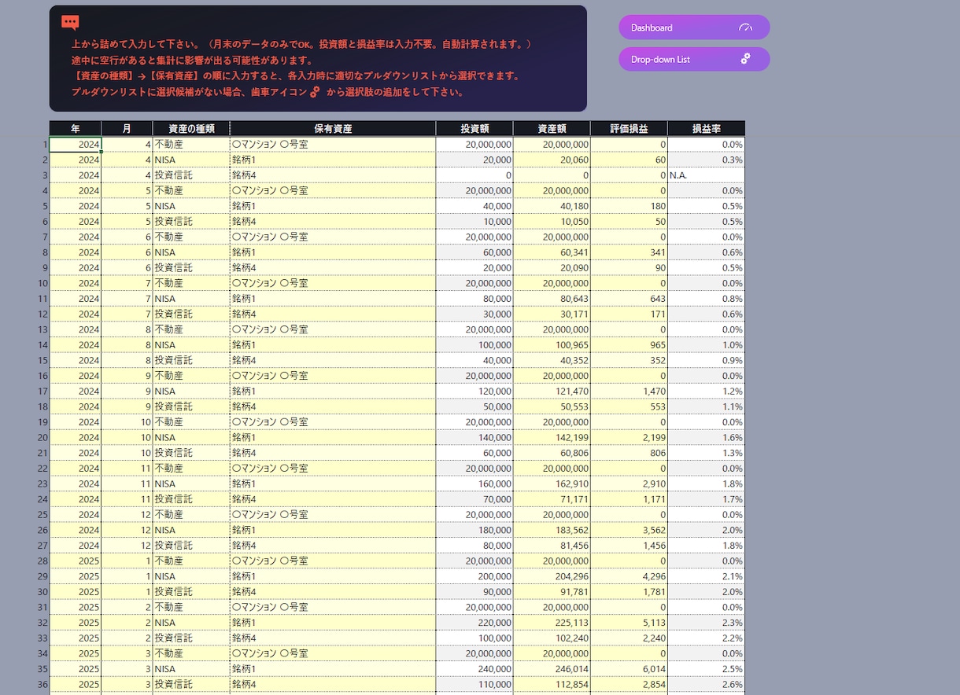Select the gain cell showing 2,910

629,484
